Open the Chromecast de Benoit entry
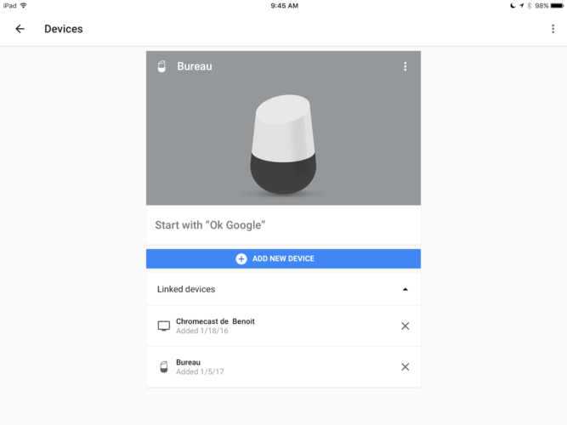567x425 pixels. pos(283,326)
